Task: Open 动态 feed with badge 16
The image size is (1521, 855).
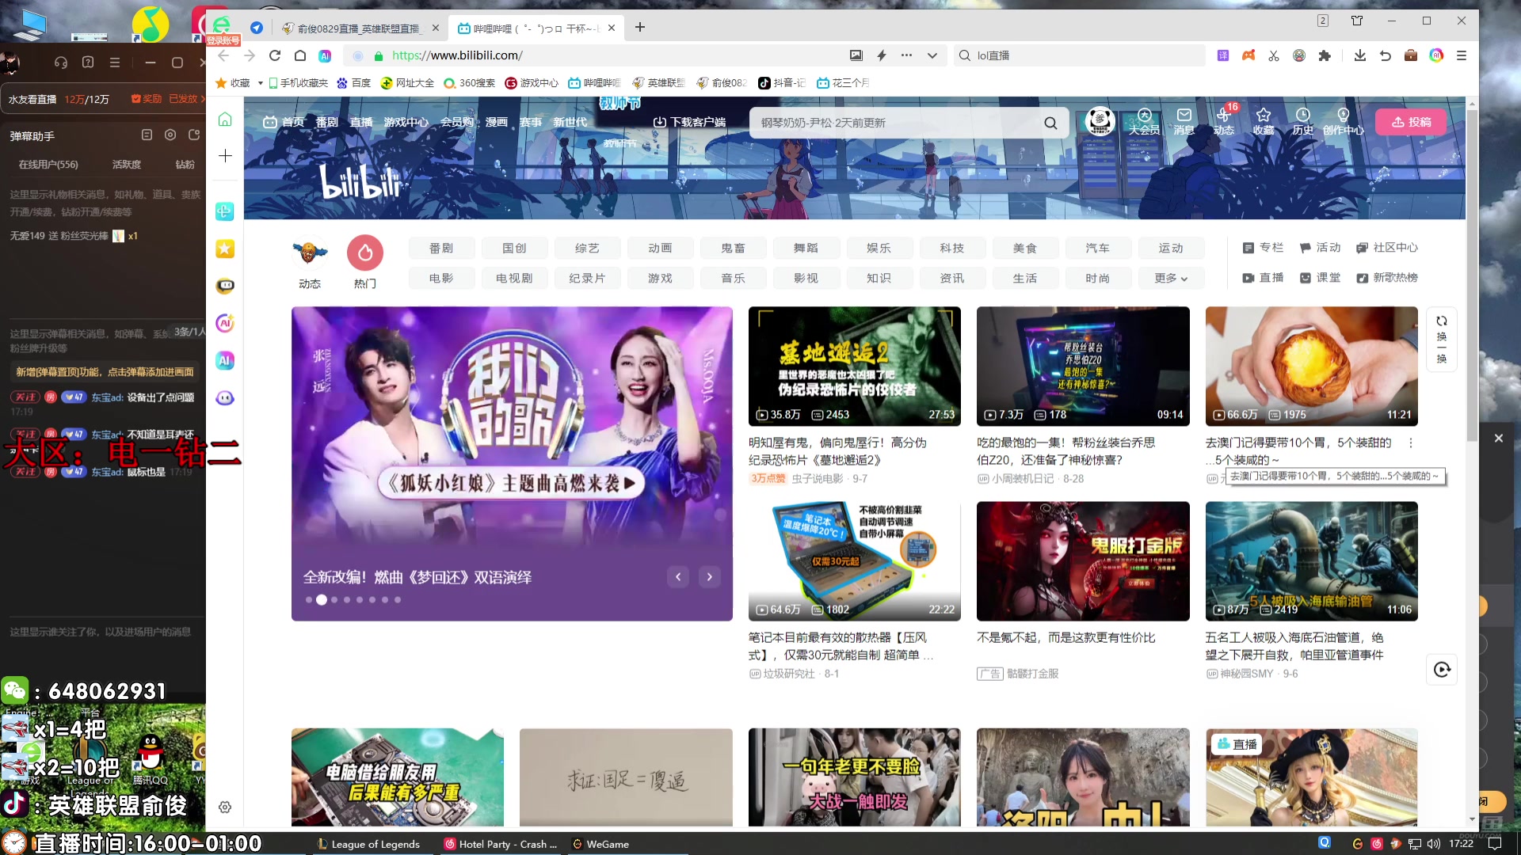Action: point(1224,122)
